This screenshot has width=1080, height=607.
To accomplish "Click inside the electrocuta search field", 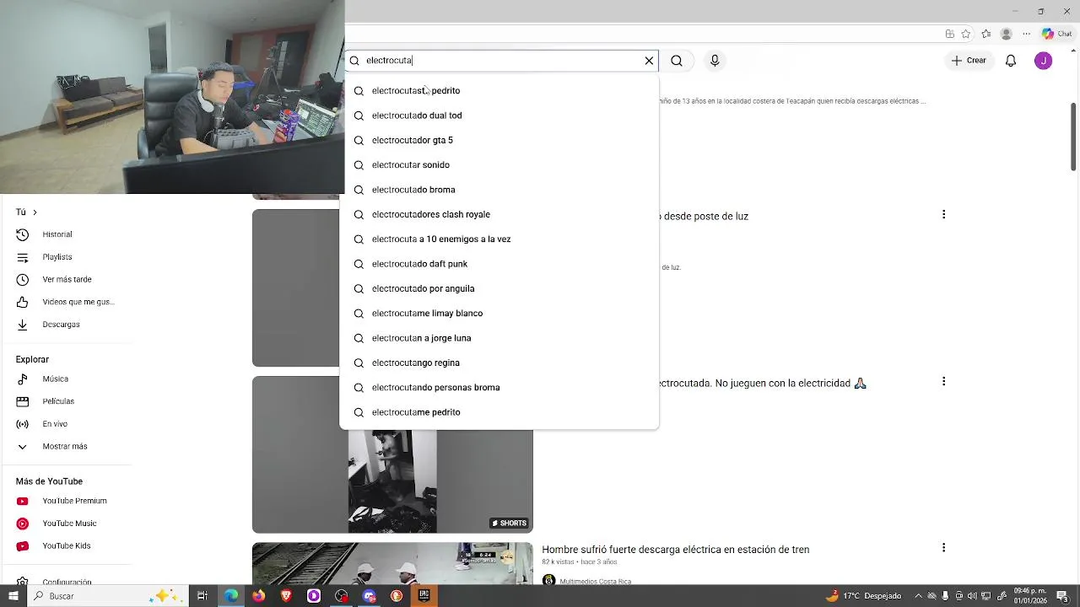I will click(x=502, y=61).
